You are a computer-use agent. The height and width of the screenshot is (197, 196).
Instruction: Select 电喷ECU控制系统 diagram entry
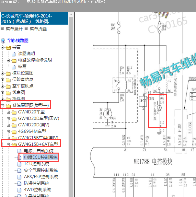point(41,157)
